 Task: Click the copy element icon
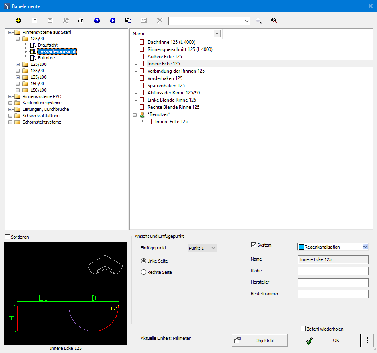click(128, 20)
